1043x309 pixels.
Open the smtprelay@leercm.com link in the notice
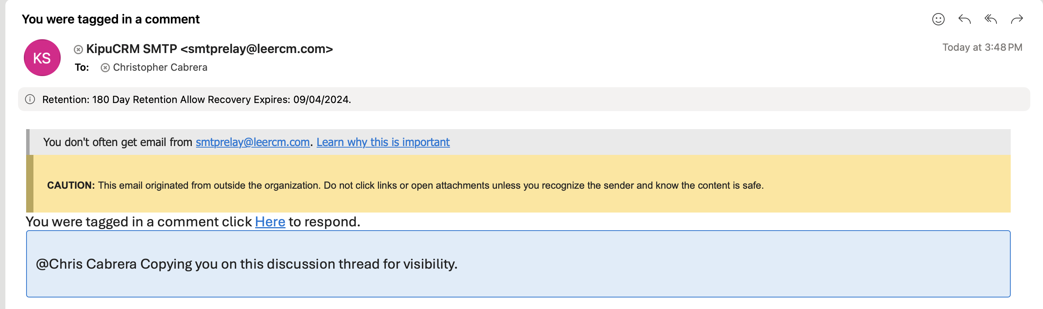pyautogui.click(x=252, y=142)
